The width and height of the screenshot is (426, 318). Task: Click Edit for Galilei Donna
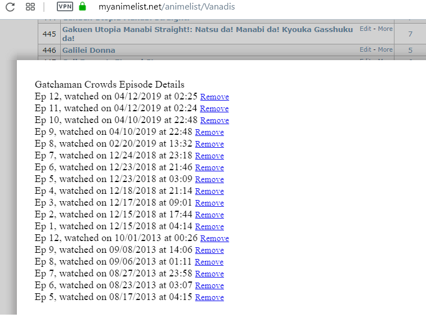(x=365, y=49)
